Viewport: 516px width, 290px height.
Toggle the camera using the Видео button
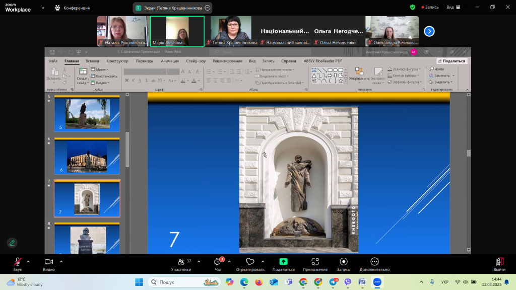(x=49, y=262)
